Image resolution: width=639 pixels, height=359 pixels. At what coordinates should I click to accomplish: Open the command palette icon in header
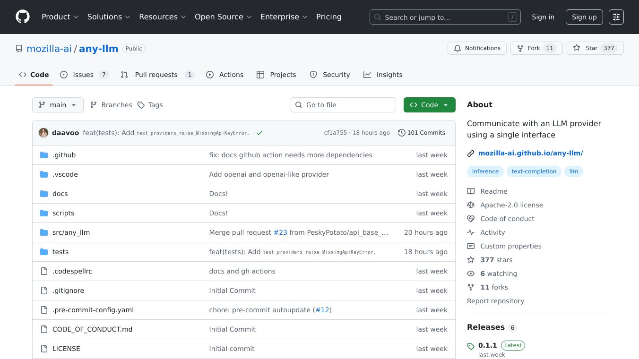(616, 17)
